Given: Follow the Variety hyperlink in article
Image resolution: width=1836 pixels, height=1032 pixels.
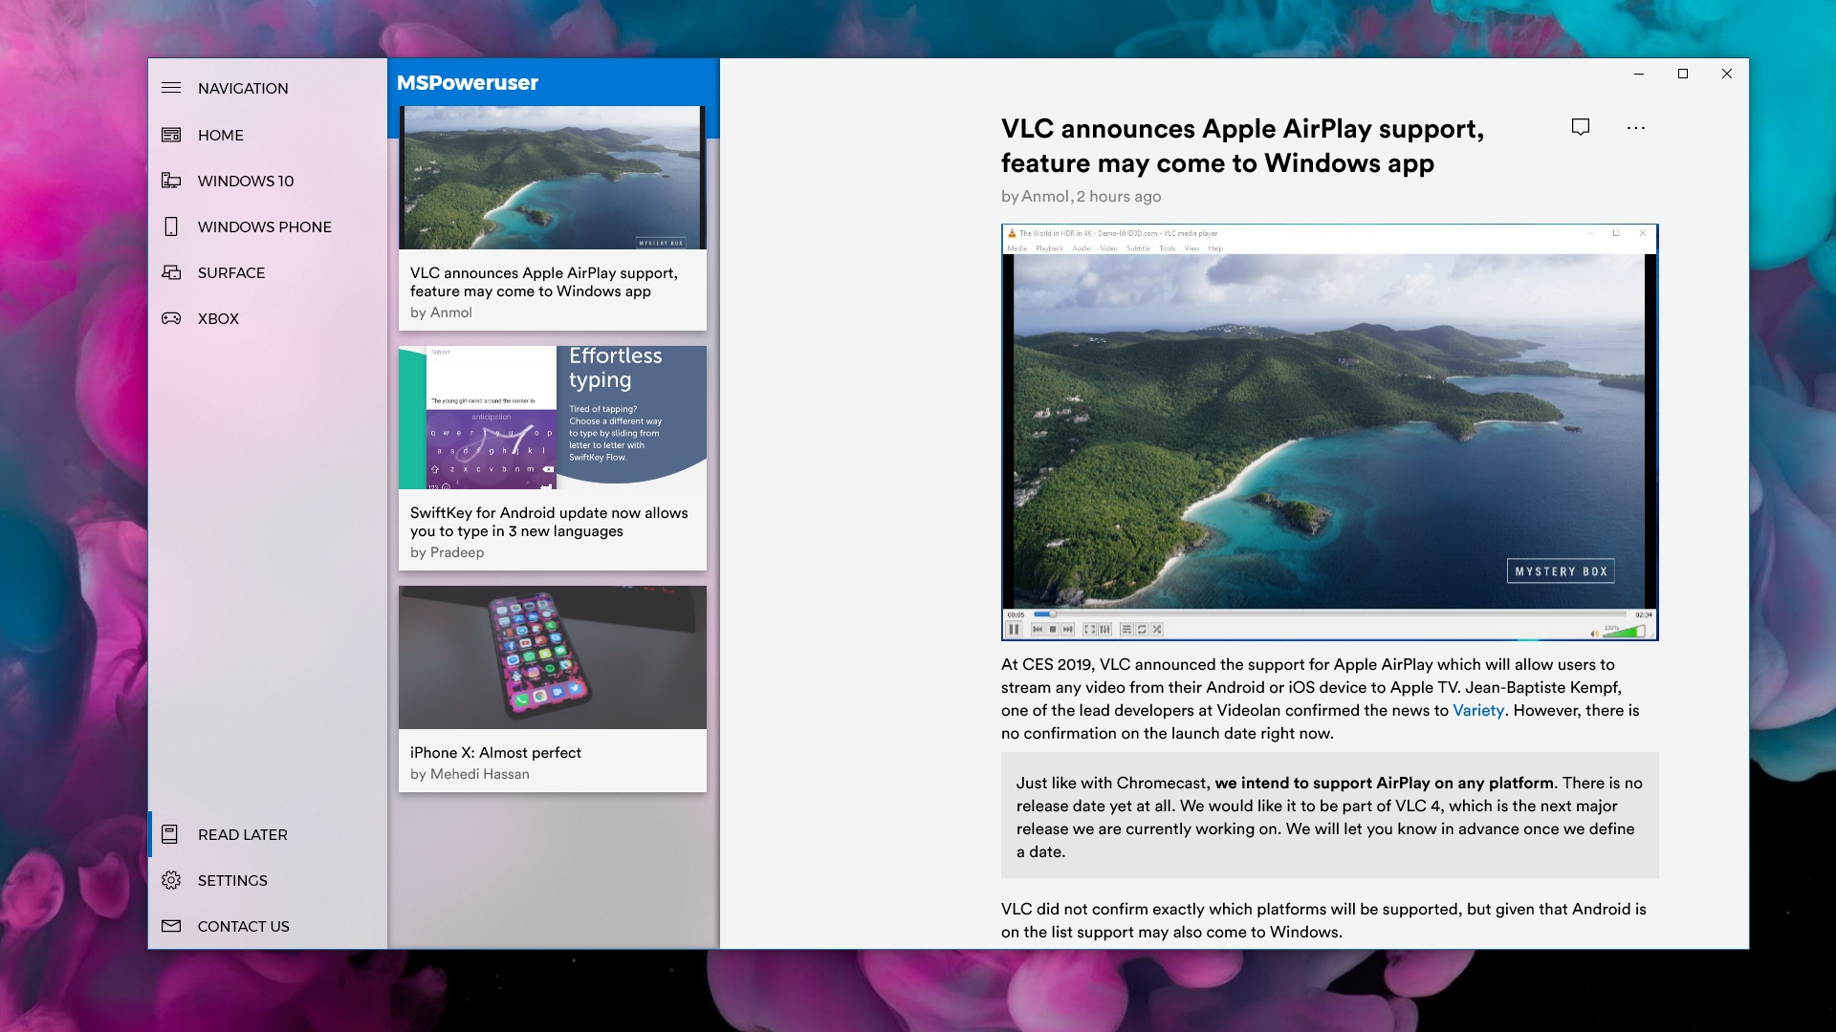Looking at the screenshot, I should click(1478, 710).
